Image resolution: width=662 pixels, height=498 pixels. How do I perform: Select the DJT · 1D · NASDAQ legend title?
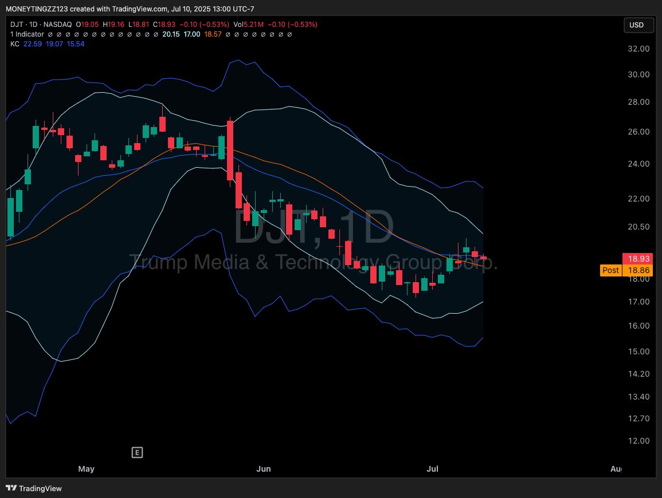pos(41,25)
